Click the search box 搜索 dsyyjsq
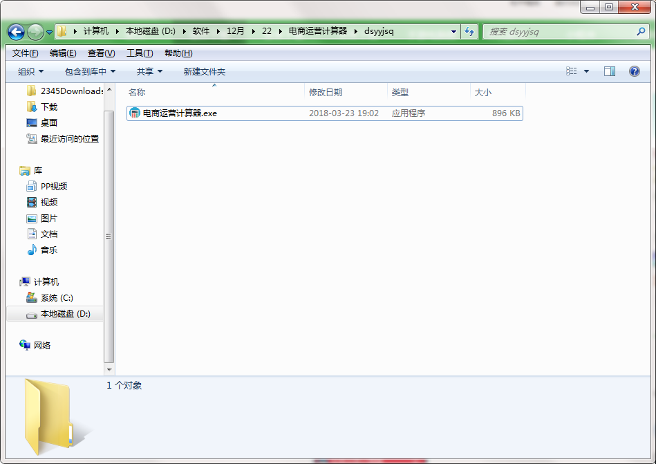The image size is (656, 464). coord(560,32)
